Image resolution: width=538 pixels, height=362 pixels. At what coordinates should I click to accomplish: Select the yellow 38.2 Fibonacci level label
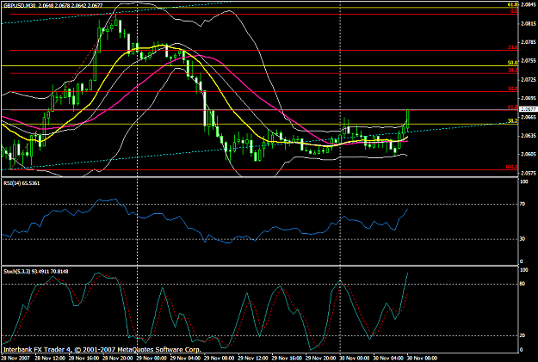[513, 121]
